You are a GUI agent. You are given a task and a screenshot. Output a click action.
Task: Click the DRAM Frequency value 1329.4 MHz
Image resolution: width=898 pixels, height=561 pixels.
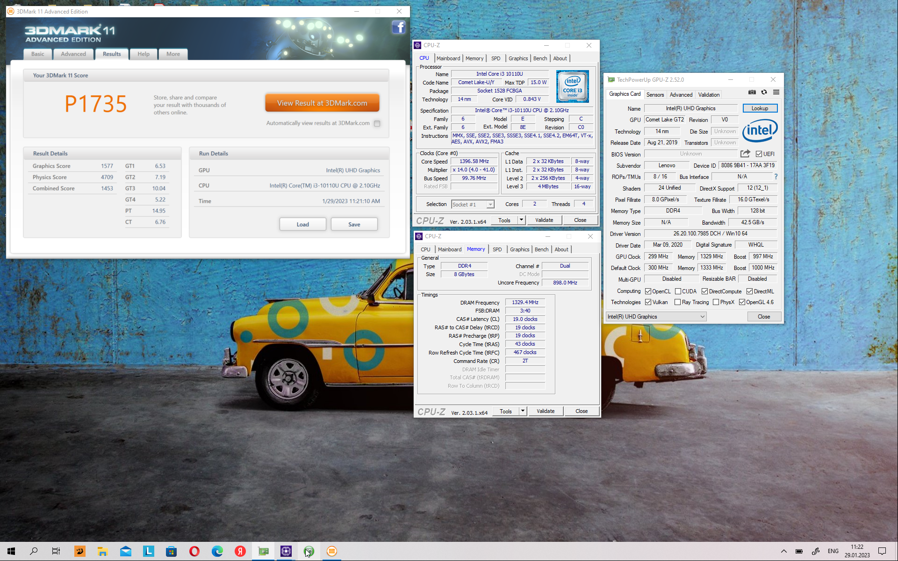point(525,303)
